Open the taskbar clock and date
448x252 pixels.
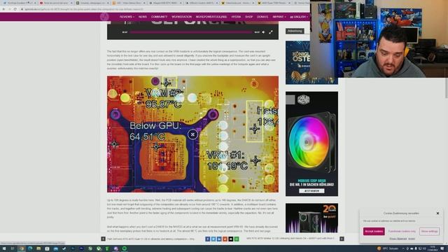[433, 248]
